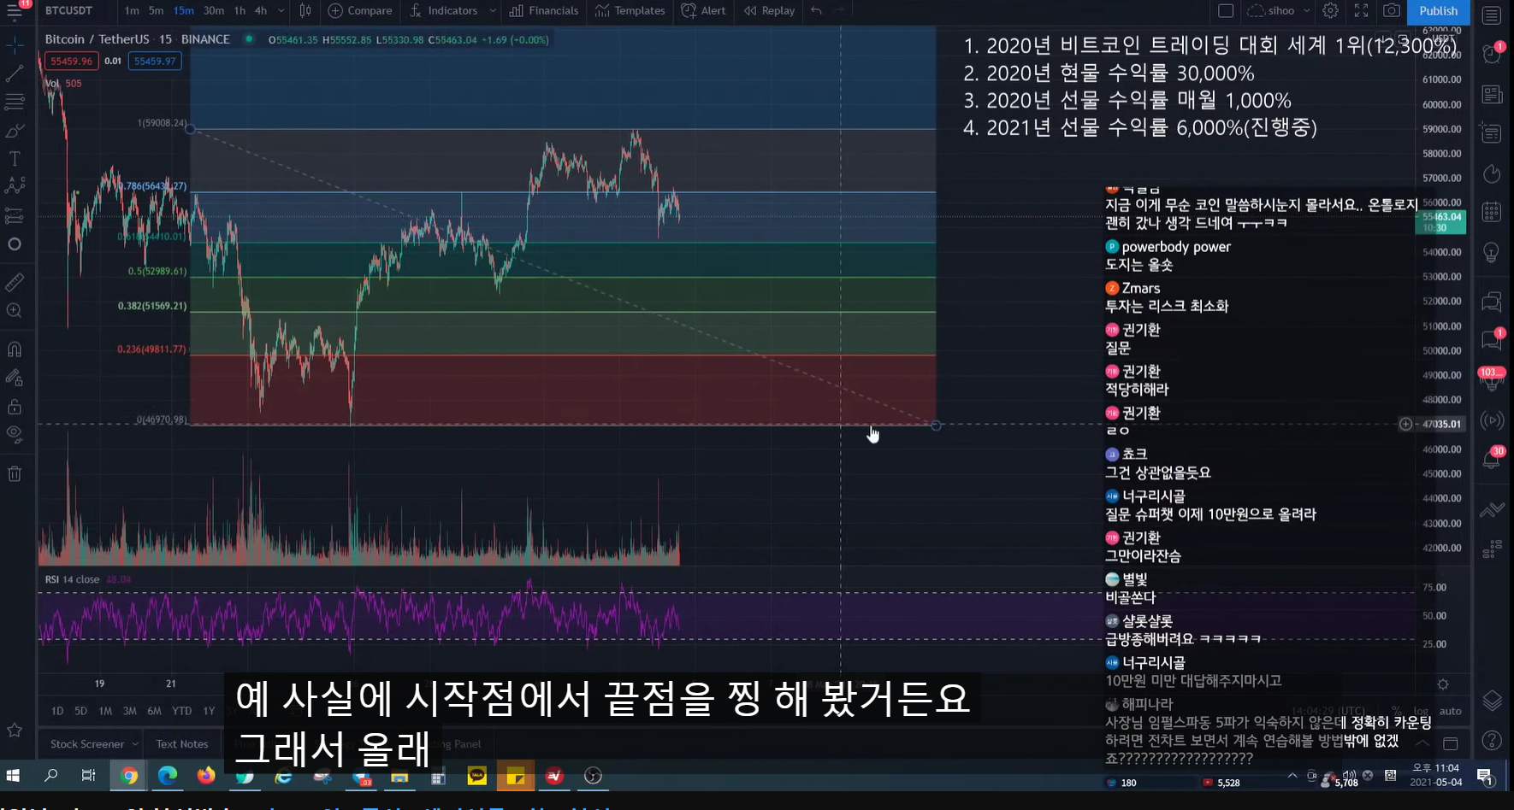This screenshot has height=810, width=1514.
Task: Select the brush drawing tool
Action: coord(15,130)
